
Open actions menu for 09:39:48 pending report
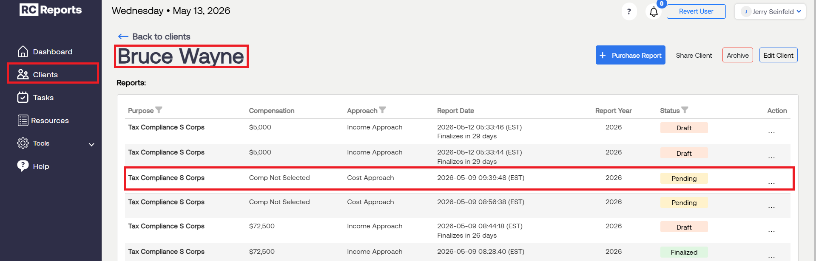coord(771,183)
